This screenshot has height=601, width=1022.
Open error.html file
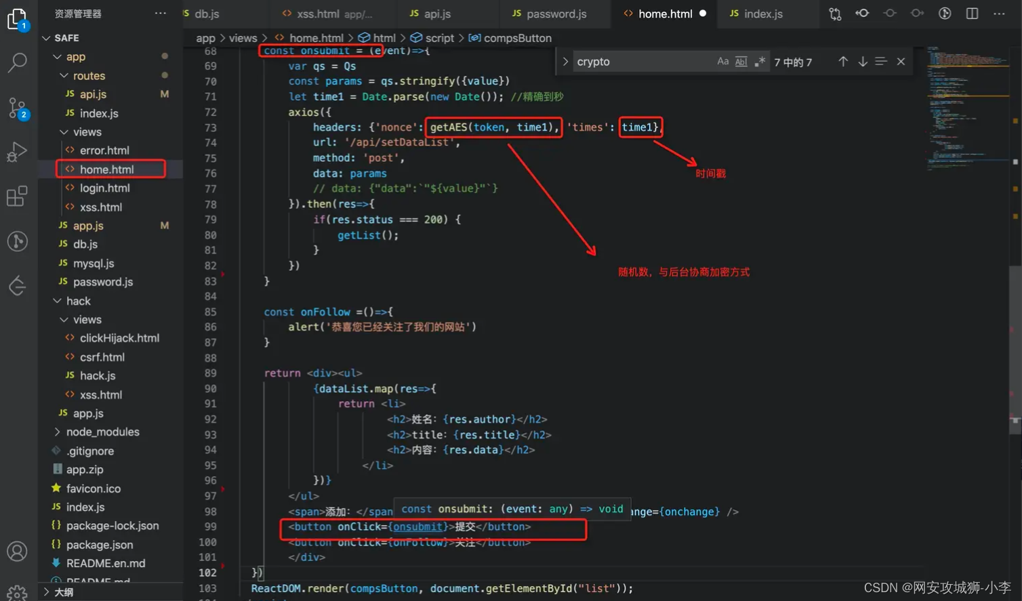click(104, 150)
